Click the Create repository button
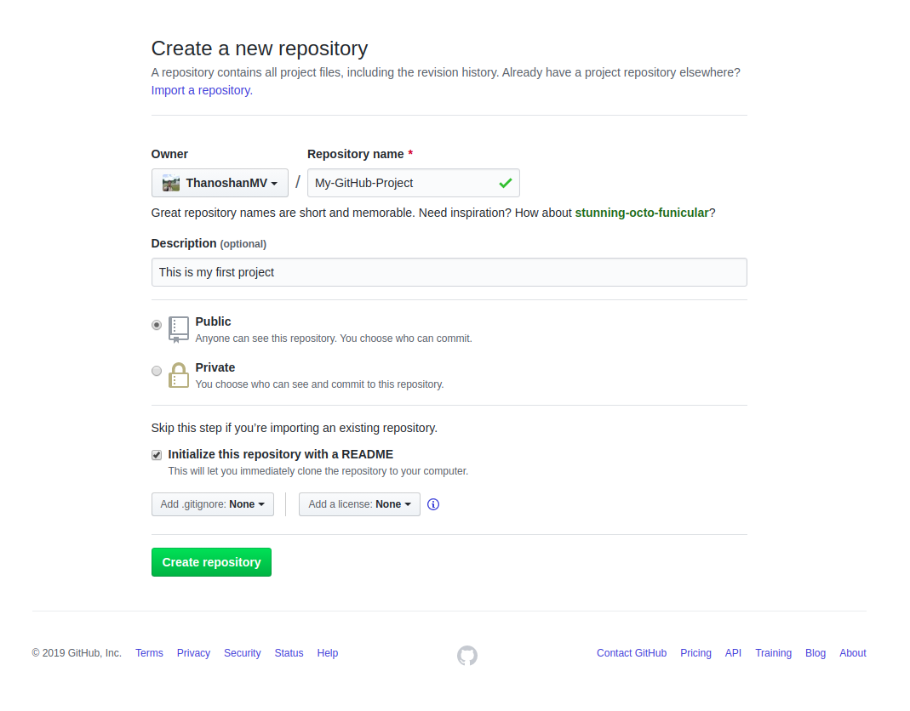This screenshot has height=711, width=910. coord(211,562)
